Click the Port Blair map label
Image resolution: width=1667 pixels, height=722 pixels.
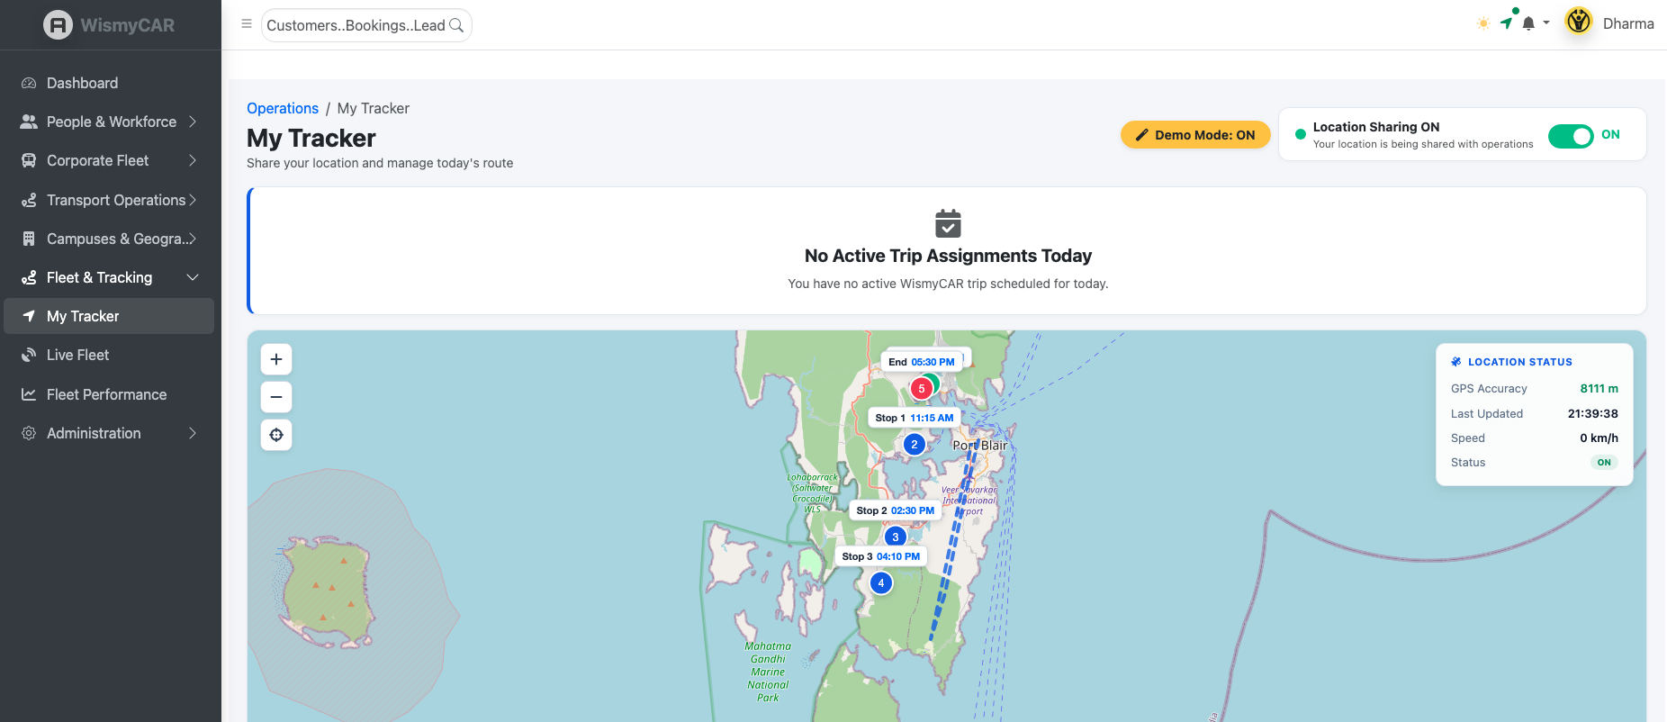pos(980,446)
